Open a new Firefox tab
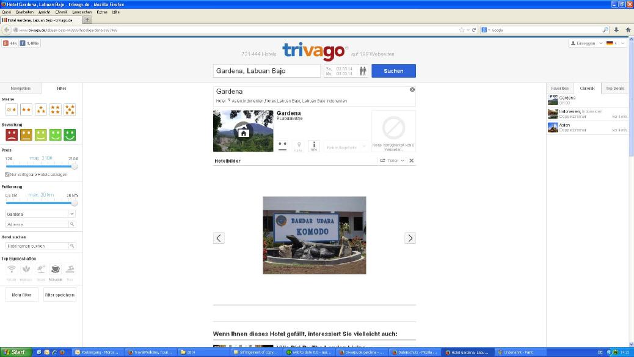The height and width of the screenshot is (357, 634). (87, 20)
